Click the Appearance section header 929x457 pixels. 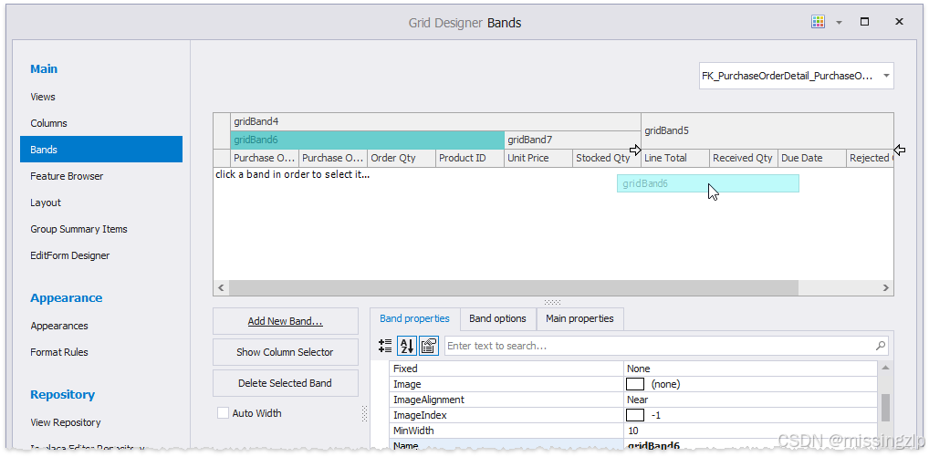pos(67,297)
